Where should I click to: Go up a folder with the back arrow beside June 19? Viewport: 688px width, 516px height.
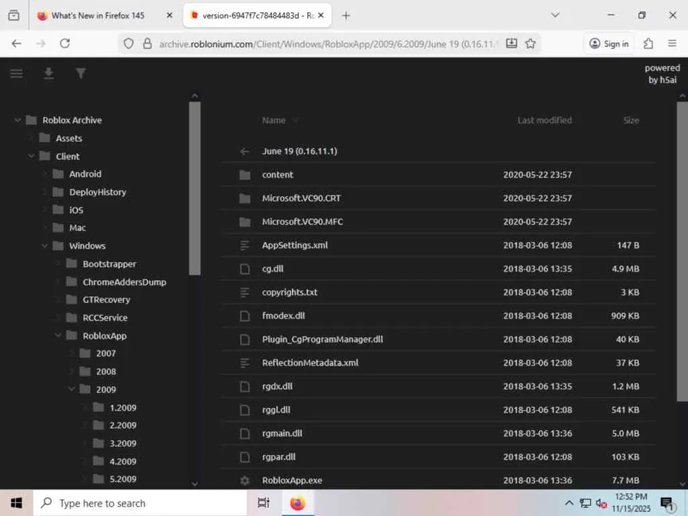pos(245,151)
